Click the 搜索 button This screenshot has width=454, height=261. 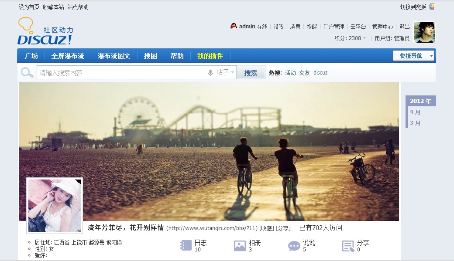click(251, 72)
